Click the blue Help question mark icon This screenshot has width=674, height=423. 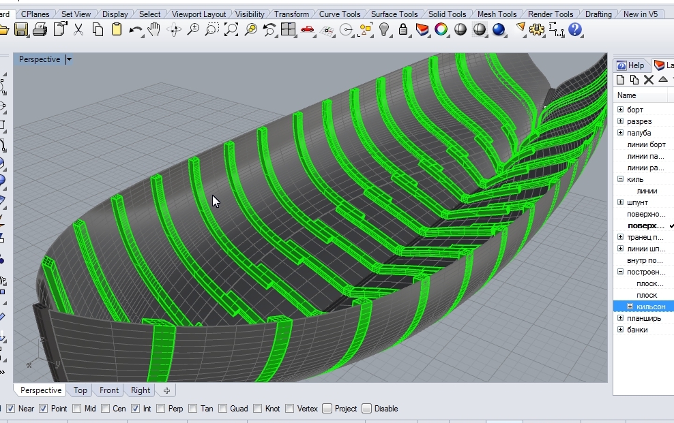(575, 29)
